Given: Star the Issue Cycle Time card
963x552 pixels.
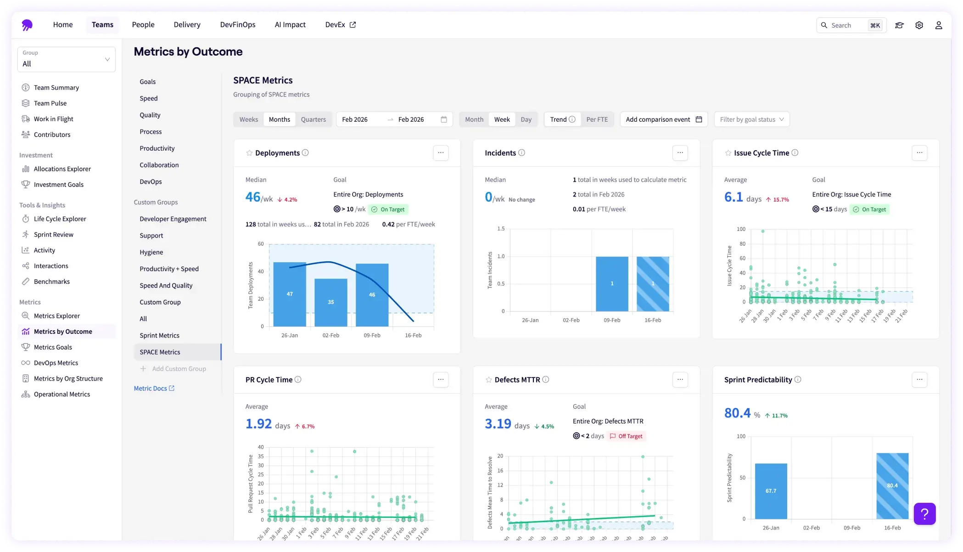Looking at the screenshot, I should tap(728, 153).
